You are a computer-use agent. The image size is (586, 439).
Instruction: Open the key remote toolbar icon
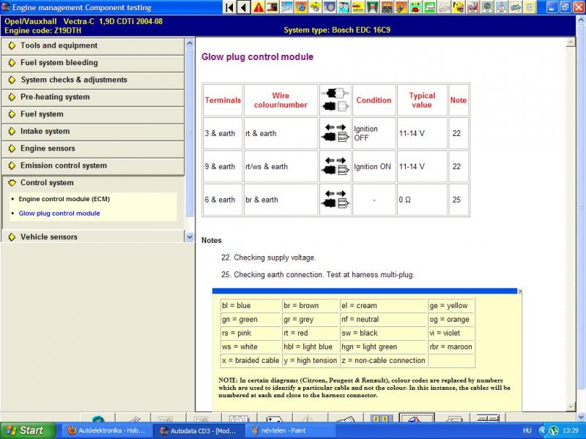click(x=401, y=7)
